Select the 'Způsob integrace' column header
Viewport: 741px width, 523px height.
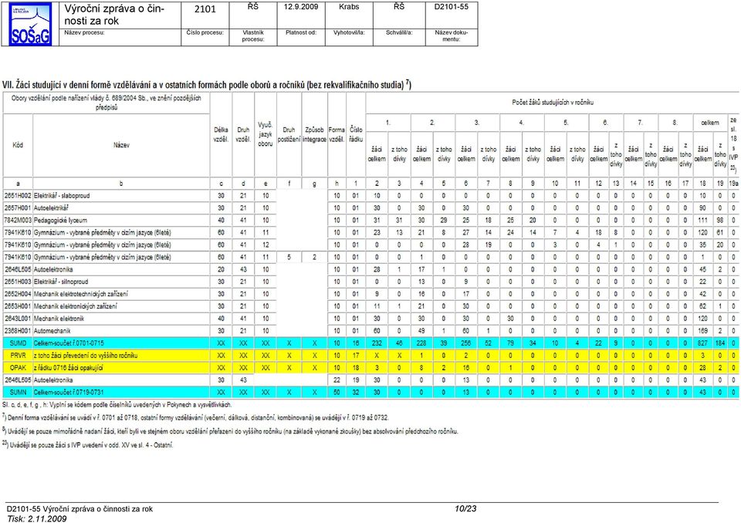pyautogui.click(x=314, y=134)
